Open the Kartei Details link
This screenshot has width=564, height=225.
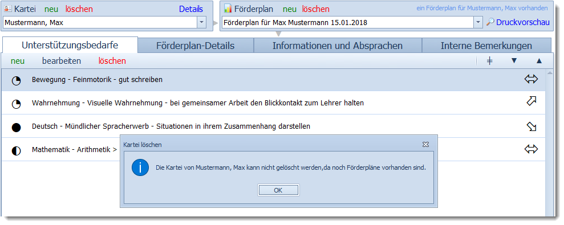(x=191, y=9)
